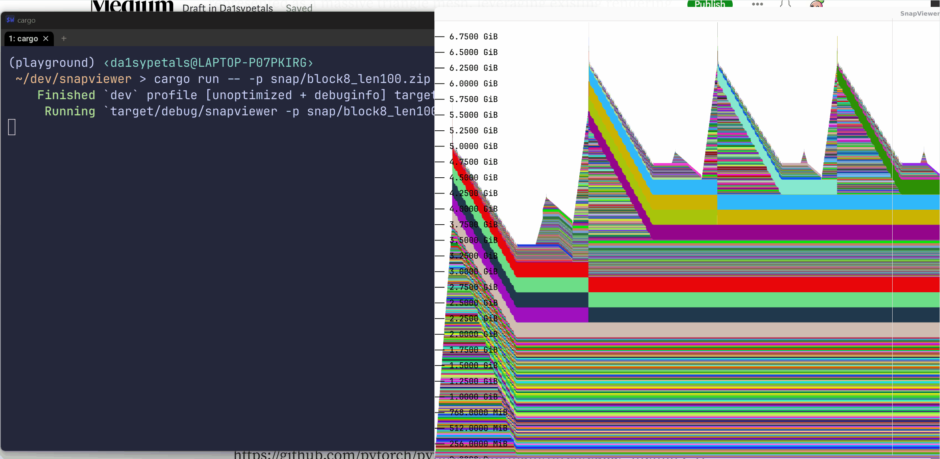Click the SnapViewer window title
Viewport: 940px width, 459px height.
919,13
